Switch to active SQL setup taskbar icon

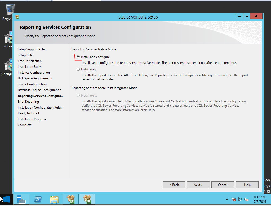tap(87, 199)
